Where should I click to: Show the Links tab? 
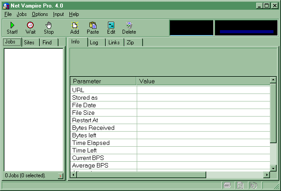[x=114, y=43]
